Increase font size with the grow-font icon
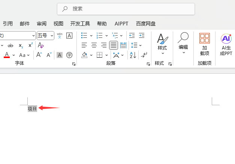The height and width of the screenshot is (164, 235). [39, 55]
